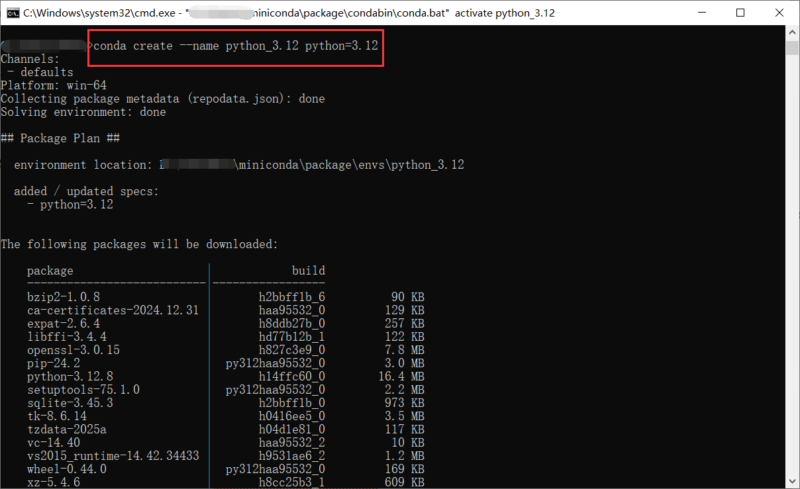Click build string 'h827c3e9_0'
800x489 pixels.
tap(292, 350)
